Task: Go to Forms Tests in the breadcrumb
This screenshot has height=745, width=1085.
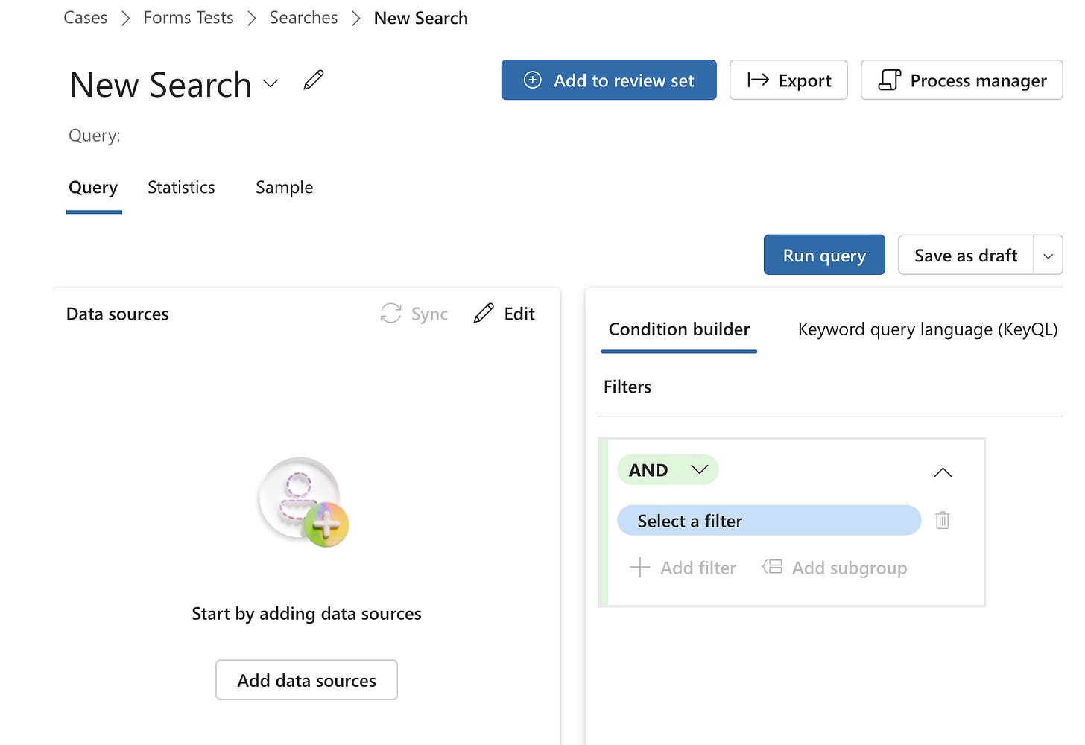Action: [189, 18]
